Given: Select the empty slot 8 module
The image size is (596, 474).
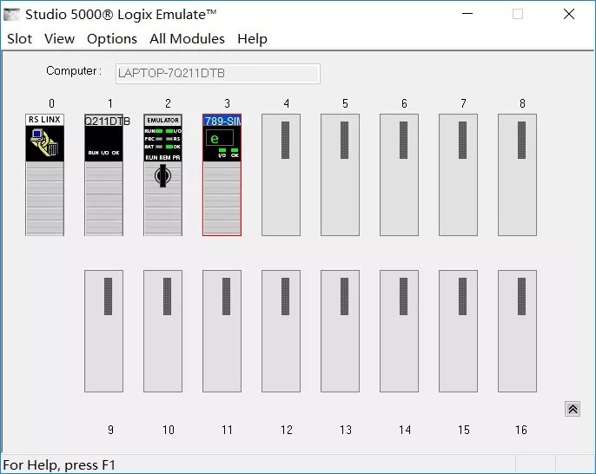Looking at the screenshot, I should (517, 174).
